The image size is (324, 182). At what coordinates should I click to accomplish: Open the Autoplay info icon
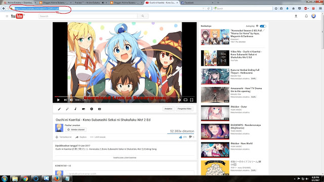257,26
